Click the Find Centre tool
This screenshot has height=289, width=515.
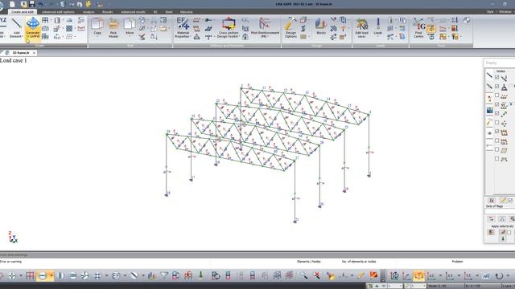coord(418,28)
